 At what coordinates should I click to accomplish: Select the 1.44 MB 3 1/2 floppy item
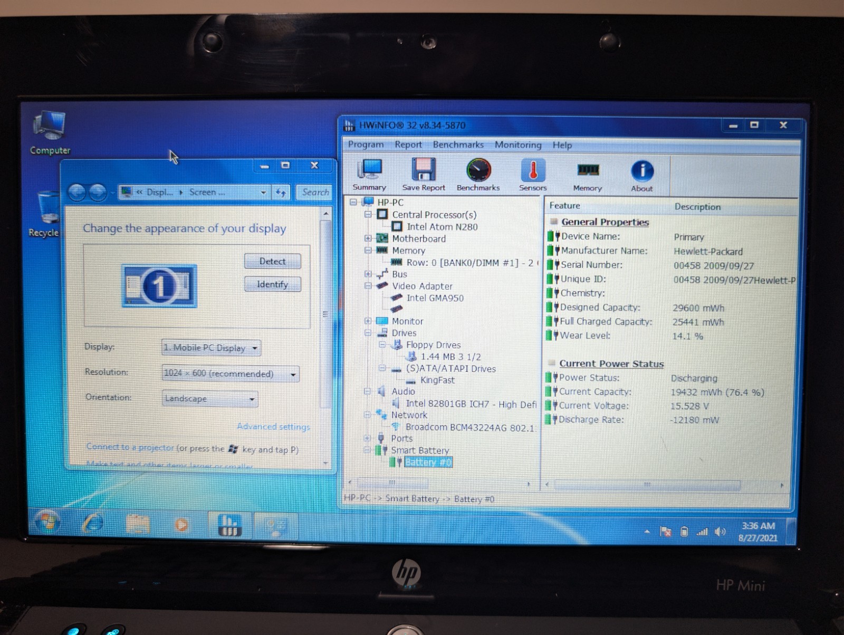(450, 357)
